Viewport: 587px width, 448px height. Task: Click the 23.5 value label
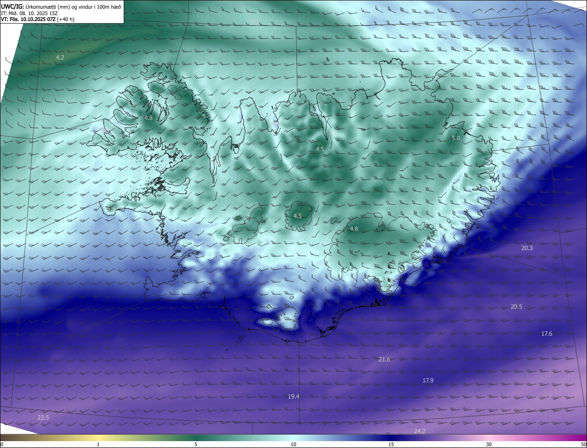tap(43, 417)
